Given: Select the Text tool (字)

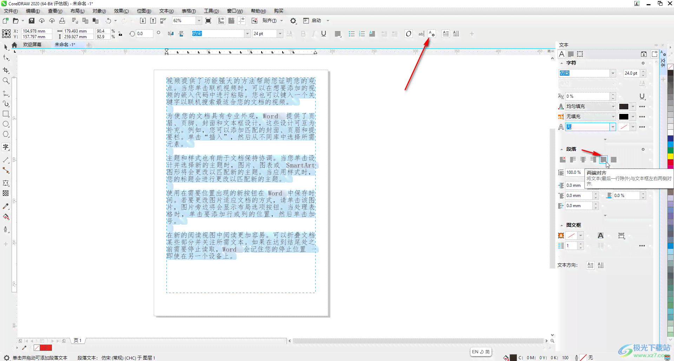Looking at the screenshot, I should (x=6, y=147).
